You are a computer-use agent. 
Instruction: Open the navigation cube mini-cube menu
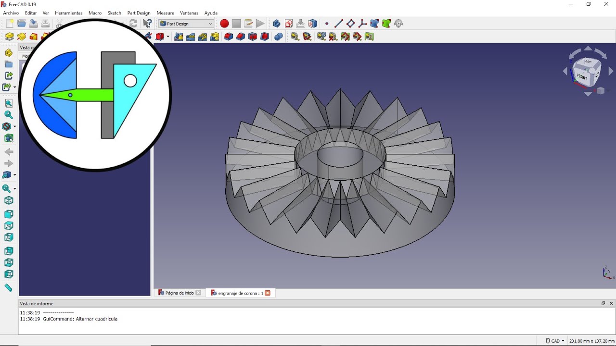pyautogui.click(x=601, y=91)
